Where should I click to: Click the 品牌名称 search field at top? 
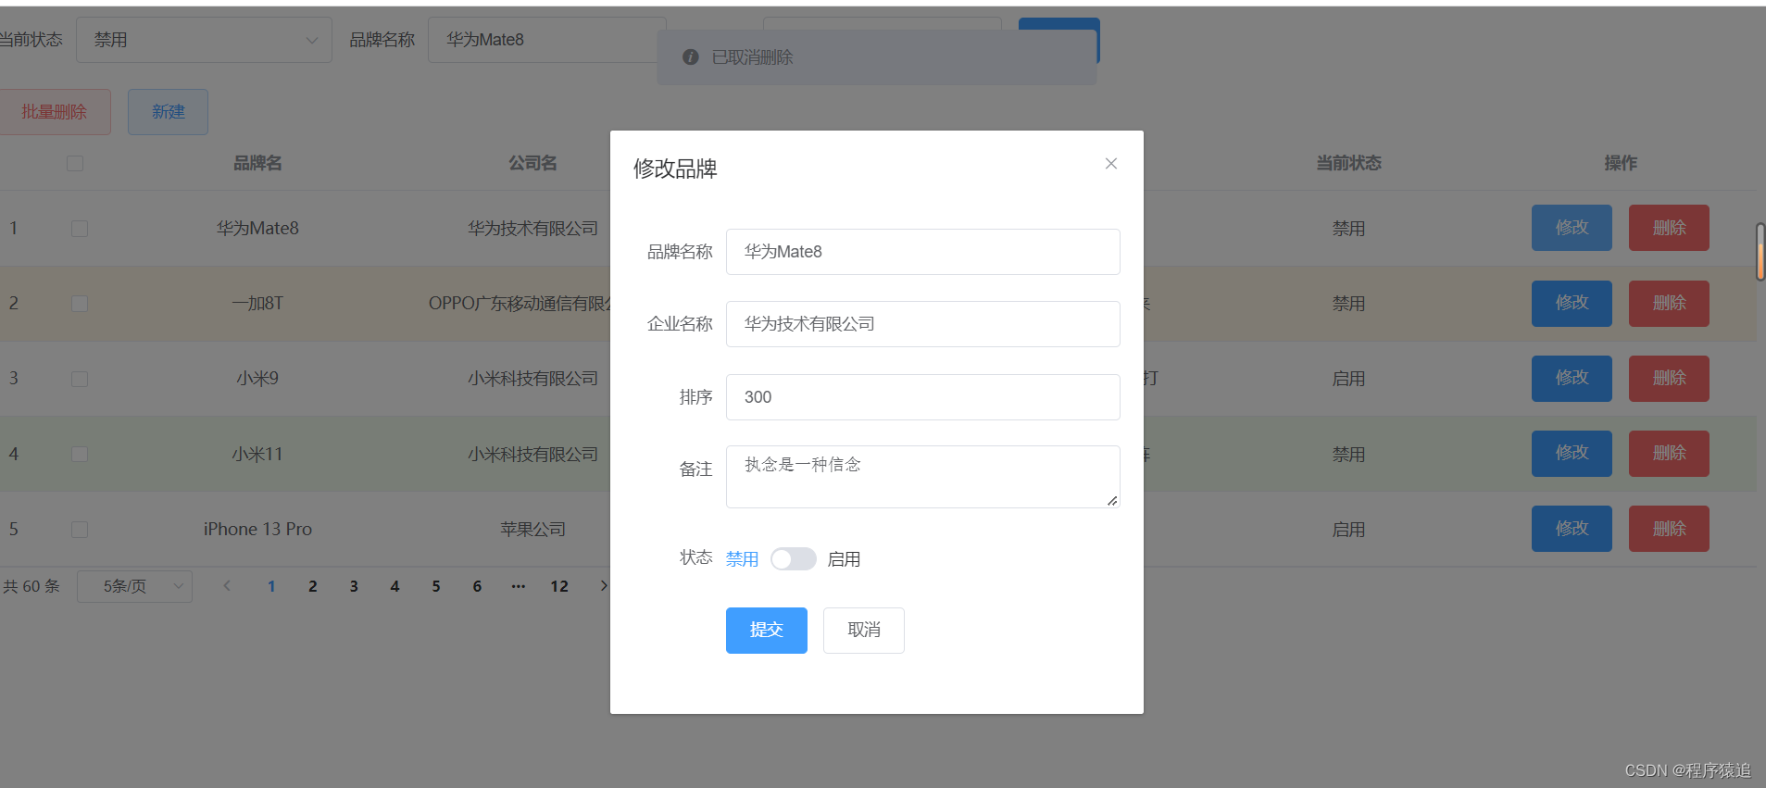coord(546,40)
